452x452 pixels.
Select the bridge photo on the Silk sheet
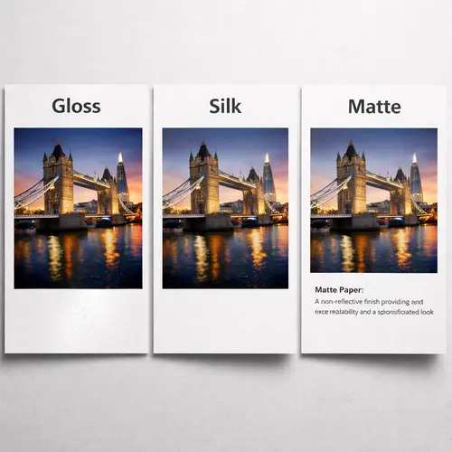225,208
